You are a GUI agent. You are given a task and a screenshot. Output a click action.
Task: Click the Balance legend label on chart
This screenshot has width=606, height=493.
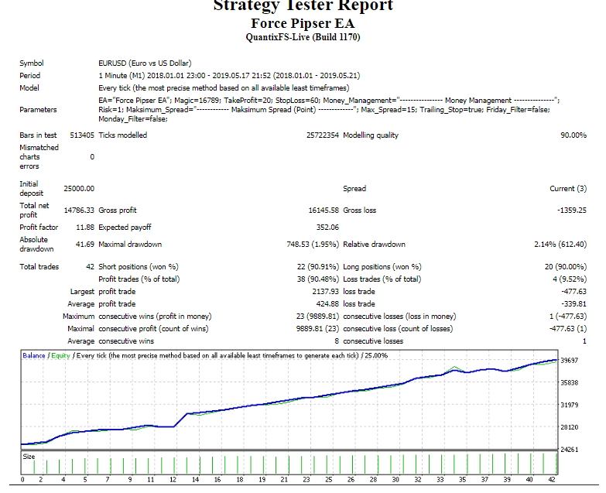point(33,356)
